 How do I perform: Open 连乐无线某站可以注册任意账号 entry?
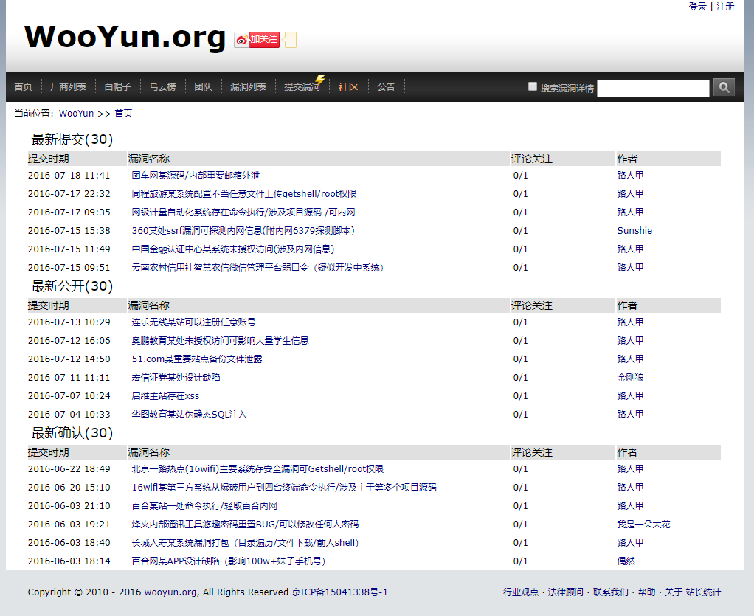coord(194,322)
